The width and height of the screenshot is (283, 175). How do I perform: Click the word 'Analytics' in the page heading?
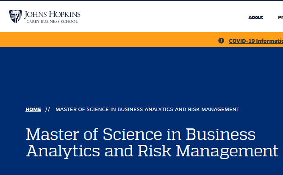coord(63,151)
